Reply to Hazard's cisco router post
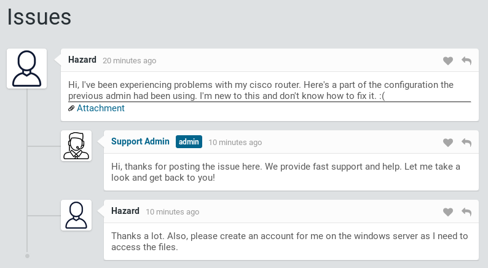Screen dimensions: 488x268 [x=466, y=61]
